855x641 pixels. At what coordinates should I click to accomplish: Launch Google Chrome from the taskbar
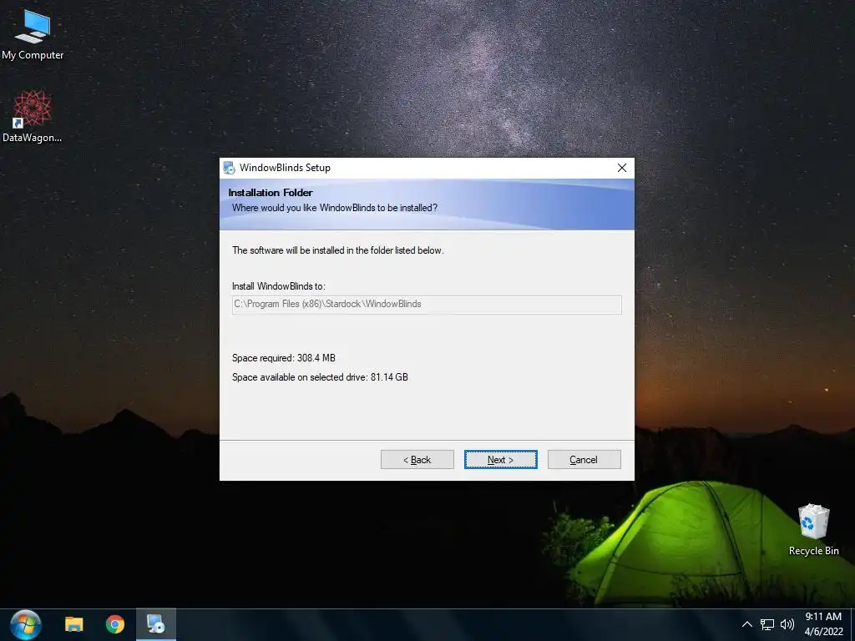(115, 624)
